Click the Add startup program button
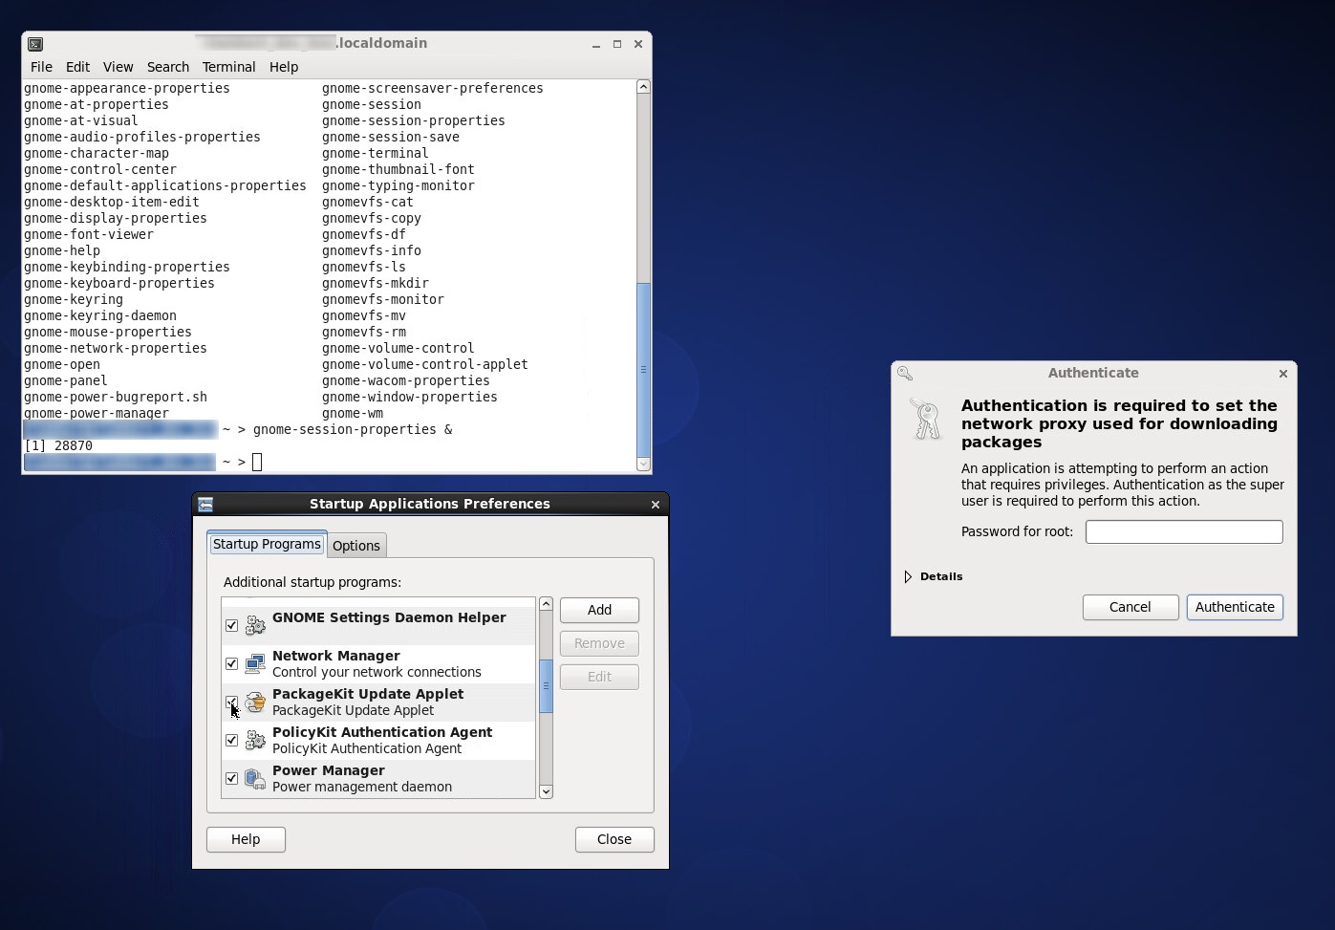Image resolution: width=1335 pixels, height=930 pixels. [599, 610]
